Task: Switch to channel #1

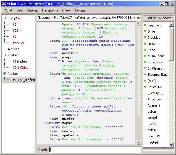Action: (x=14, y=24)
